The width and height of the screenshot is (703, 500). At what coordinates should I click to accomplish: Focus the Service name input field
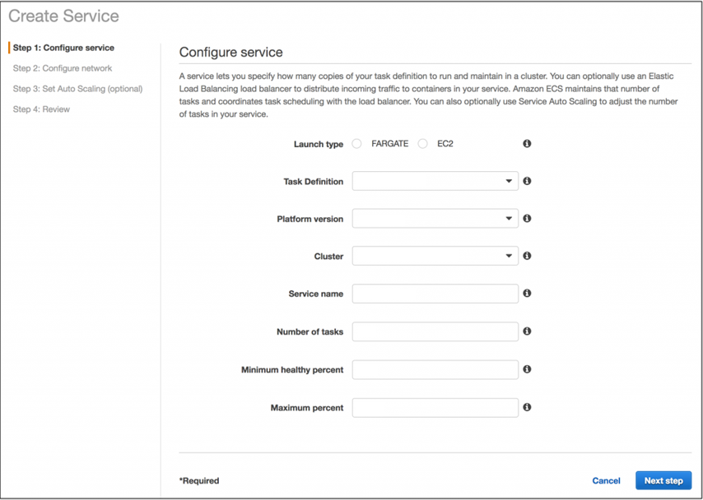pyautogui.click(x=435, y=294)
